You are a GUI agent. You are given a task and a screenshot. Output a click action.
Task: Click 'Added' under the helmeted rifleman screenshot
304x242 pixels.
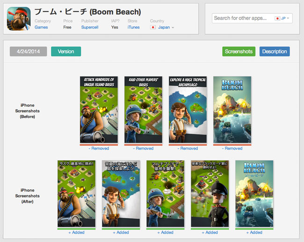[x=166, y=233]
